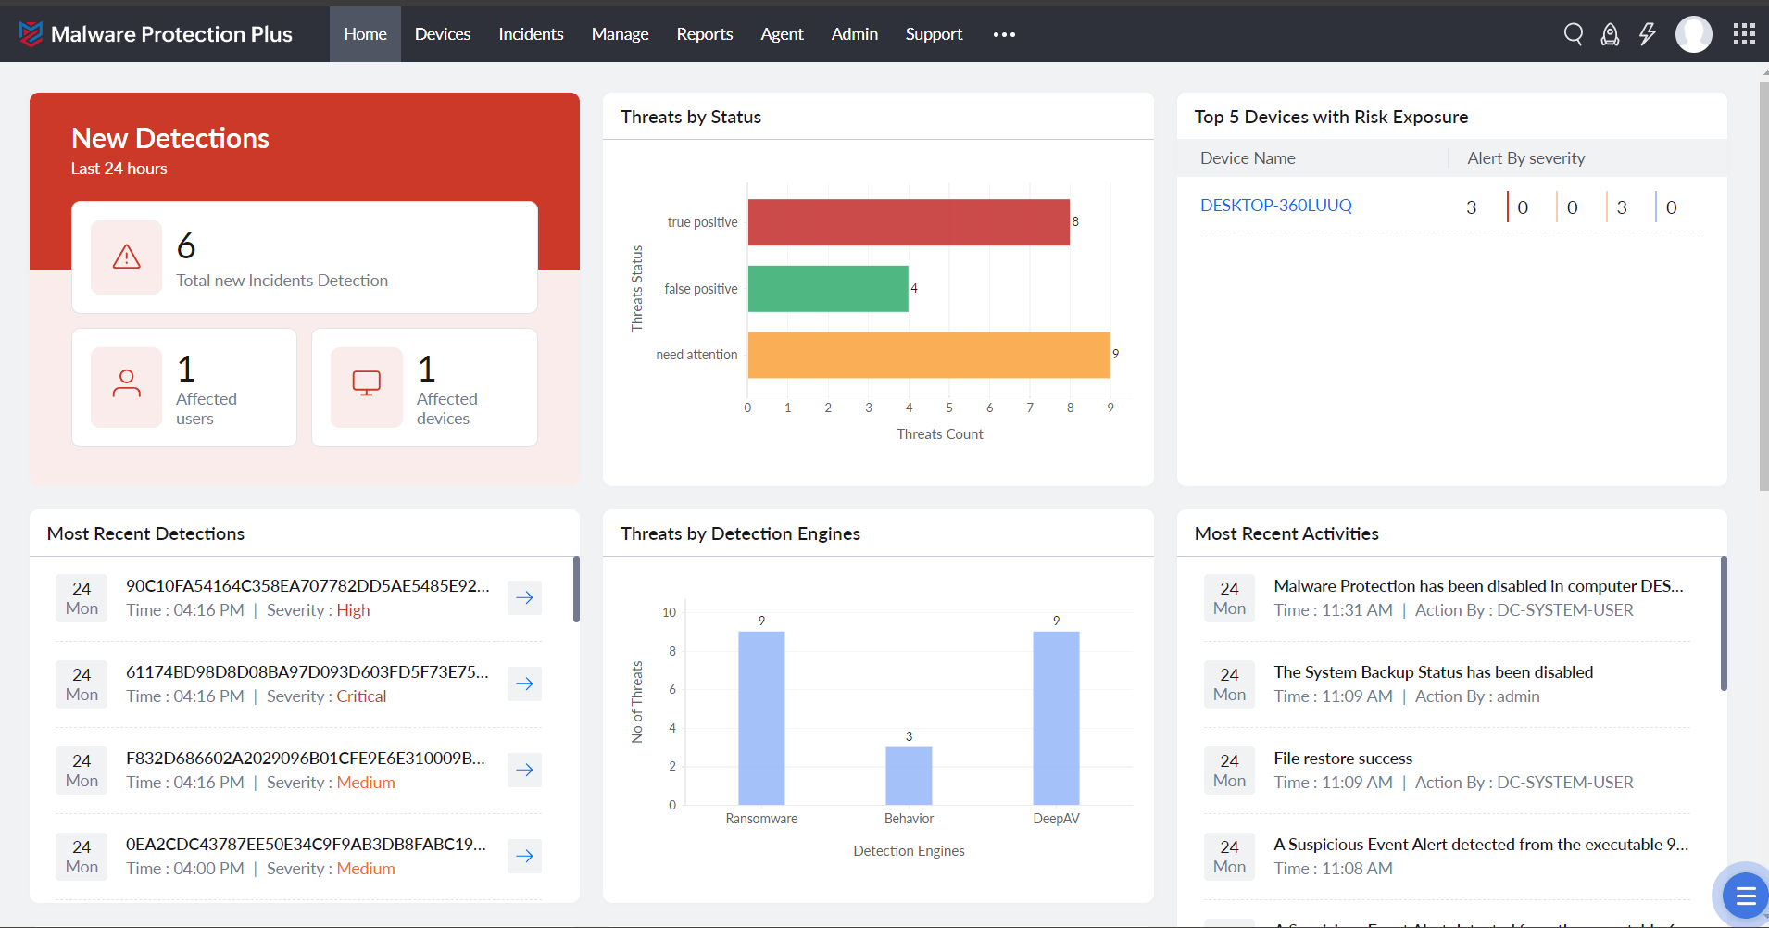Click the detection hash starting with 0EA2CDC
The height and width of the screenshot is (928, 1769).
pos(306,844)
